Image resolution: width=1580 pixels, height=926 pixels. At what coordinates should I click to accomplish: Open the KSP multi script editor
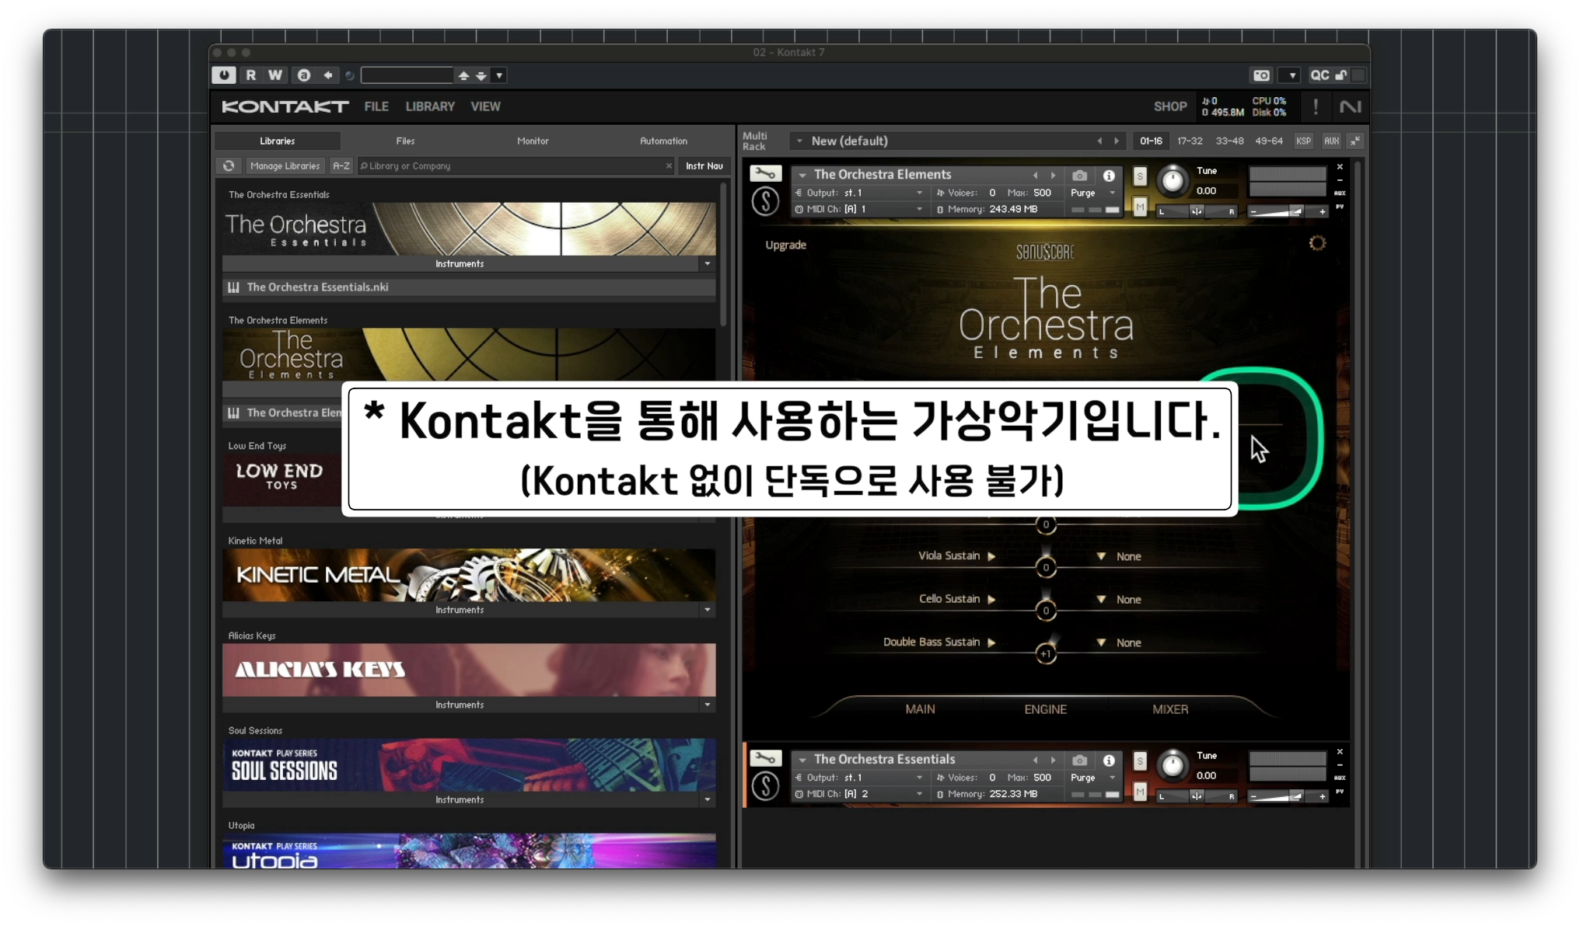pyautogui.click(x=1303, y=141)
